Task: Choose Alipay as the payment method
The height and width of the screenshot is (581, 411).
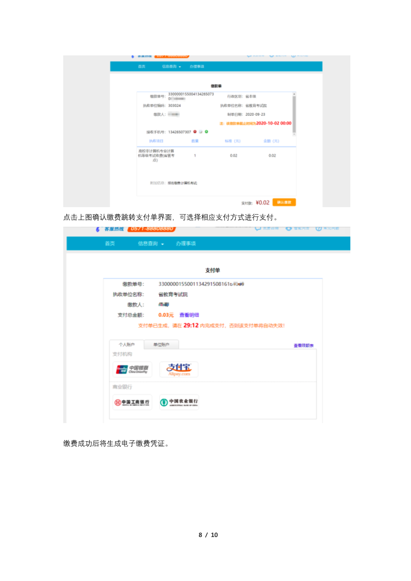Action: [x=179, y=369]
